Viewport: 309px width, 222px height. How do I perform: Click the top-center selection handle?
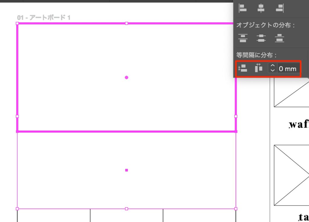click(x=126, y=23)
